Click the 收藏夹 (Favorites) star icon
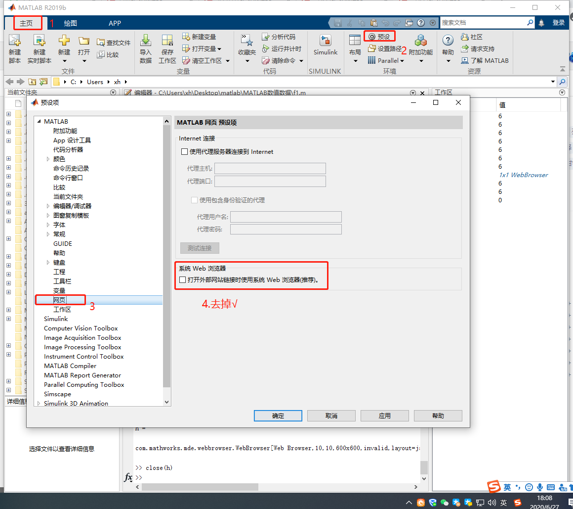Image resolution: width=573 pixels, height=509 pixels. (246, 41)
